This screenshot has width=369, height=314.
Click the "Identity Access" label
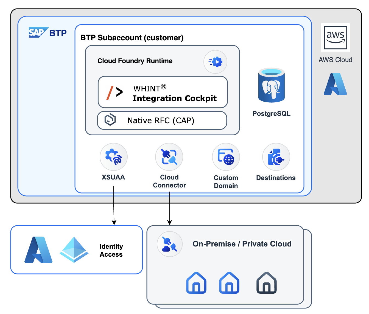tap(111, 250)
